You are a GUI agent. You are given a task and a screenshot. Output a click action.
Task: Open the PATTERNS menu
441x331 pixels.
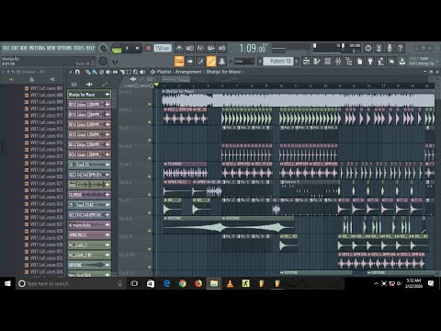(x=37, y=48)
